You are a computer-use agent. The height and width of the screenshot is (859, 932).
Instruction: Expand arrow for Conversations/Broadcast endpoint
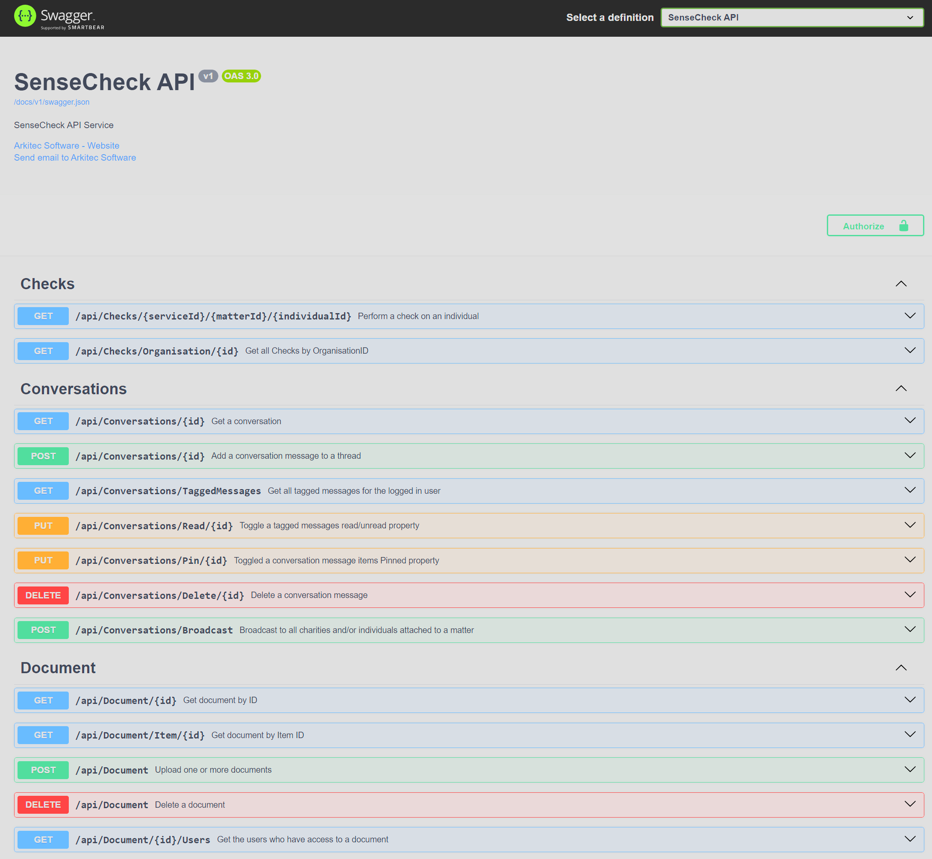[x=910, y=630]
